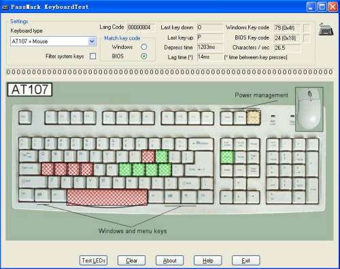Click the Exit button
This screenshot has height=269, width=340.
(x=245, y=260)
